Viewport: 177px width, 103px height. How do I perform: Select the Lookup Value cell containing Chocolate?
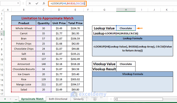pyautogui.click(x=126, y=28)
